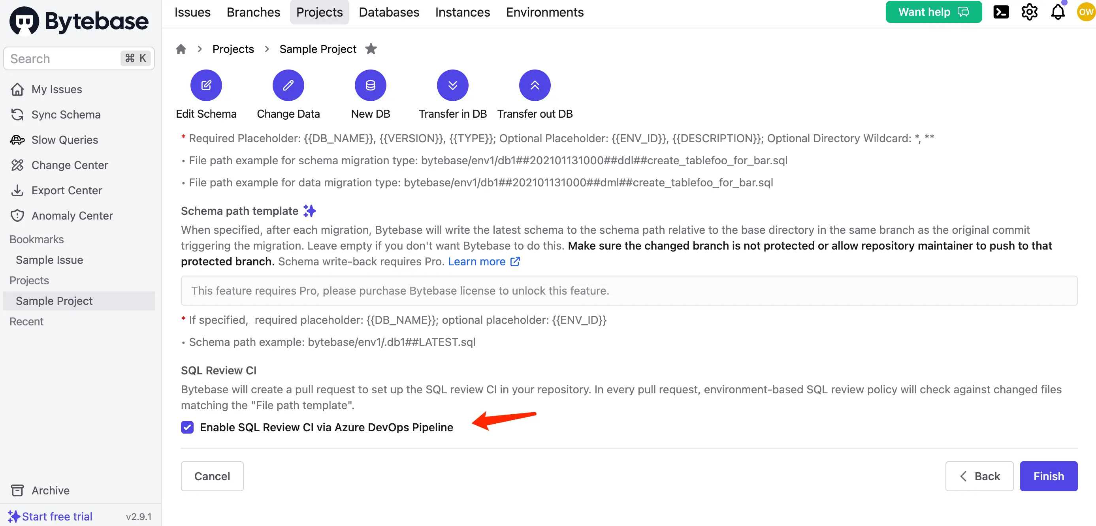This screenshot has height=526, width=1096.
Task: Uncheck Enable SQL Review CI via Azure DevOps
Action: pyautogui.click(x=187, y=427)
